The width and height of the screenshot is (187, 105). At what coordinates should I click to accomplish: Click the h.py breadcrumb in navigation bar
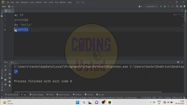[x=11, y=6]
